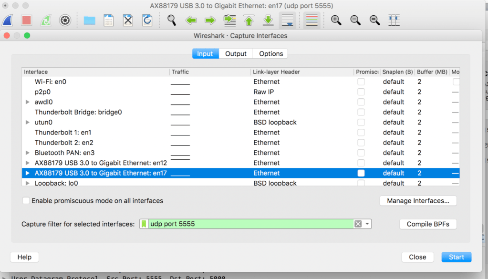Switch to the Output tab

point(236,54)
